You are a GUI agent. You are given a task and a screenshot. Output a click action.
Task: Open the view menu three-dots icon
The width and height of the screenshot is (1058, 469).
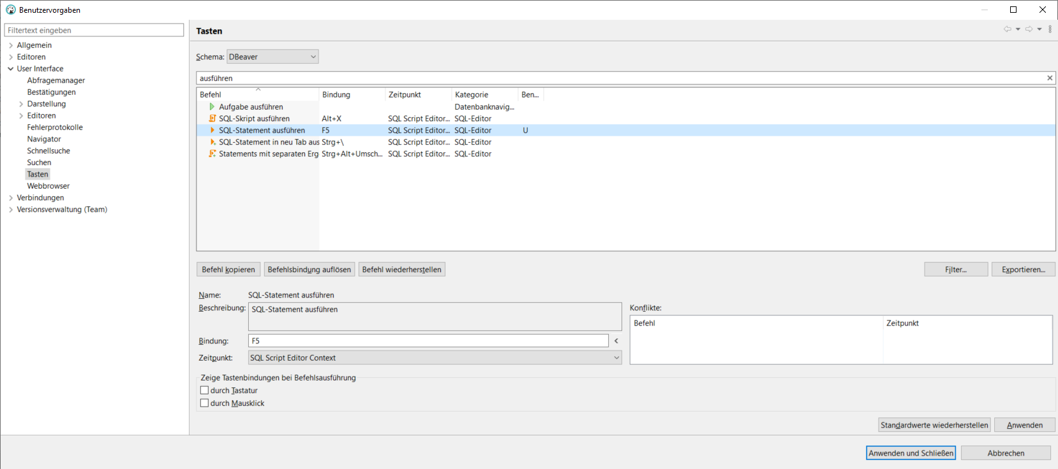(x=1050, y=29)
